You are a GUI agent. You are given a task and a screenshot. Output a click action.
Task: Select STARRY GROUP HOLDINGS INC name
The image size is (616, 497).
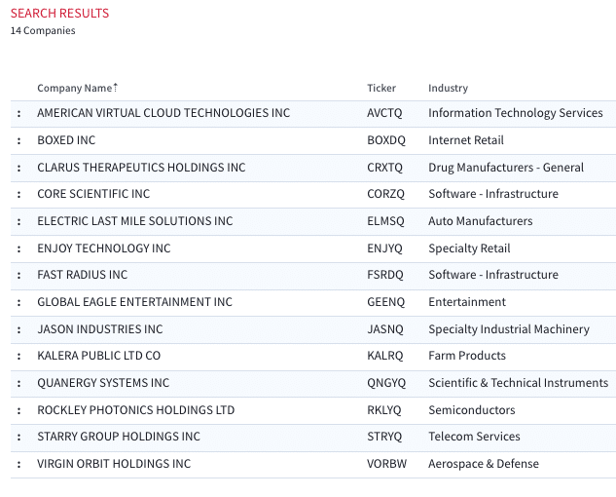(119, 437)
